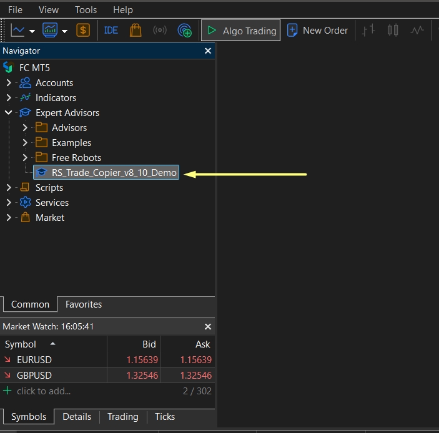Select line chart type icon
Image resolution: width=439 pixels, height=433 pixels.
click(x=417, y=30)
